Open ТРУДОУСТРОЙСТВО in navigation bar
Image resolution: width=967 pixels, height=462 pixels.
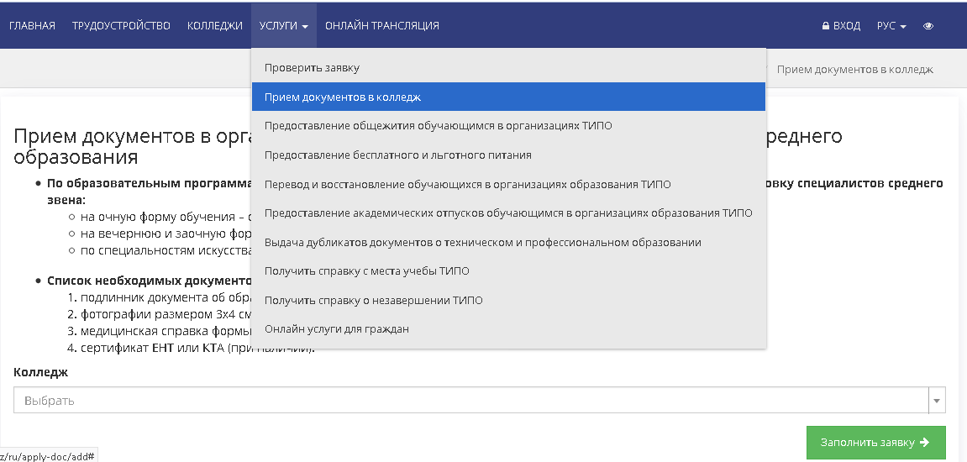[x=121, y=26]
